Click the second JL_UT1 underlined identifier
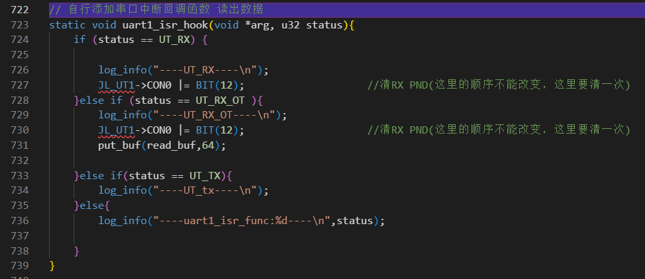 [117, 130]
